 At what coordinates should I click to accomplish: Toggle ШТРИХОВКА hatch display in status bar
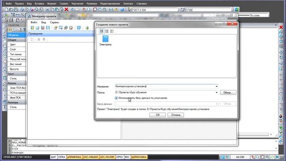139,157
